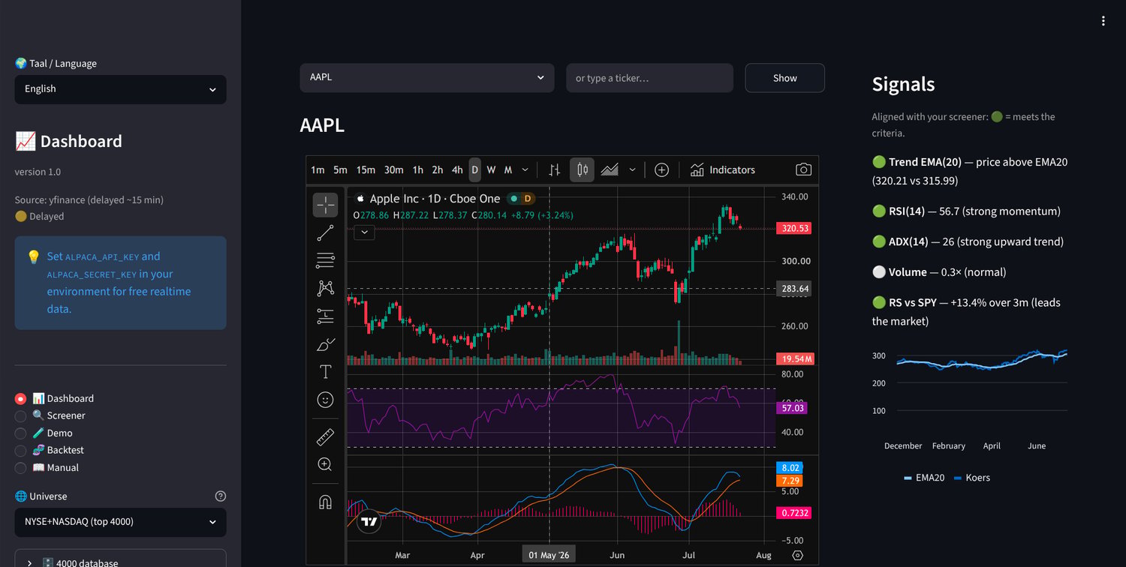This screenshot has height=567, width=1126.
Task: Switch chart to the W timeframe
Action: [491, 169]
